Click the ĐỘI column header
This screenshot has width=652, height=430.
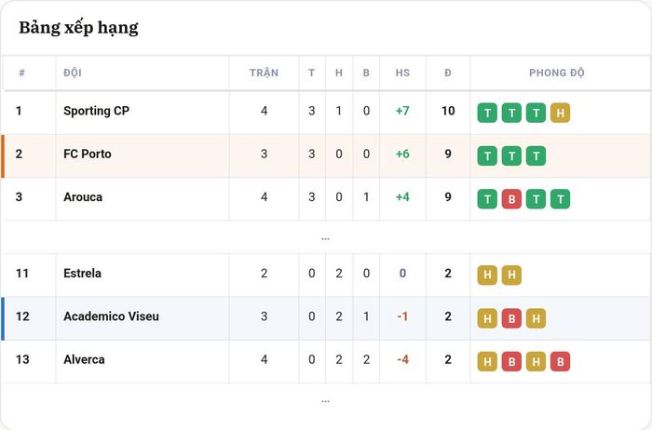73,73
